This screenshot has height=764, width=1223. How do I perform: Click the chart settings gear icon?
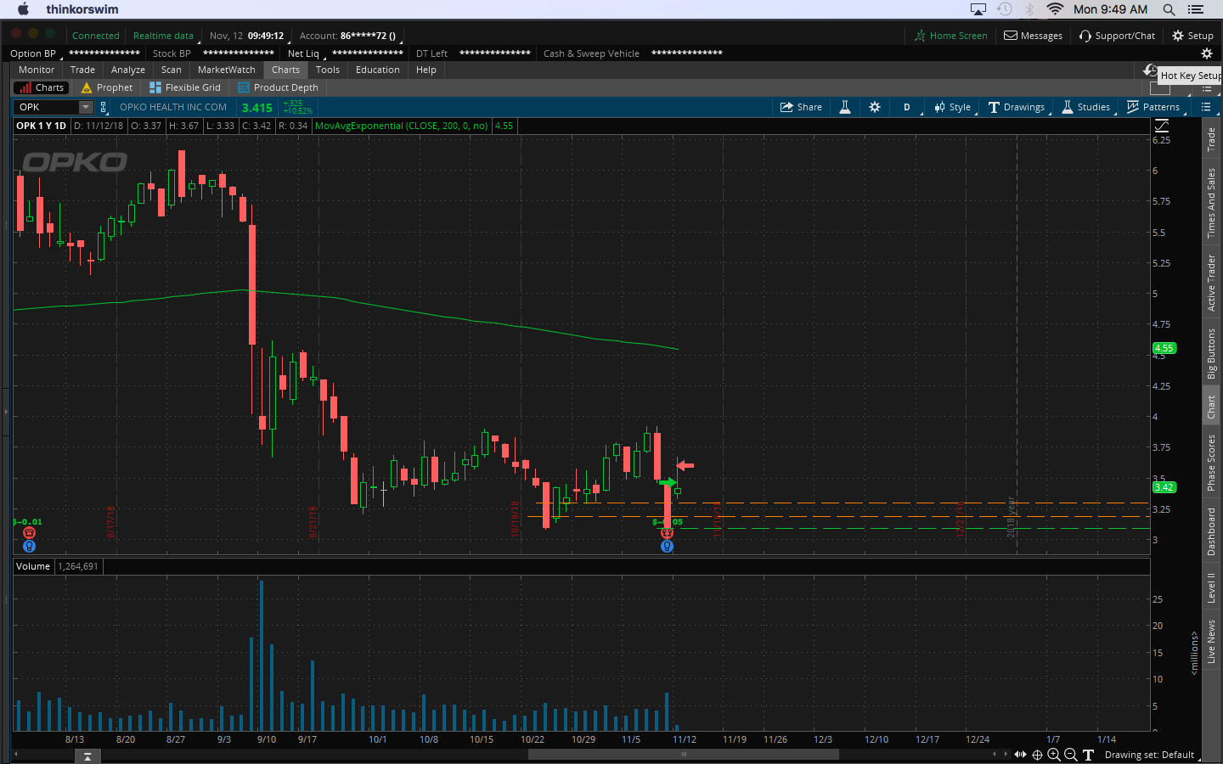tap(875, 107)
